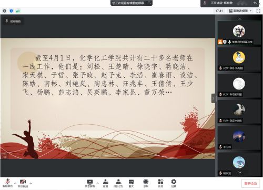Viewport: 263px width, 190px height.
Task: Collapse the participant video sidebar
Action: pos(213,98)
